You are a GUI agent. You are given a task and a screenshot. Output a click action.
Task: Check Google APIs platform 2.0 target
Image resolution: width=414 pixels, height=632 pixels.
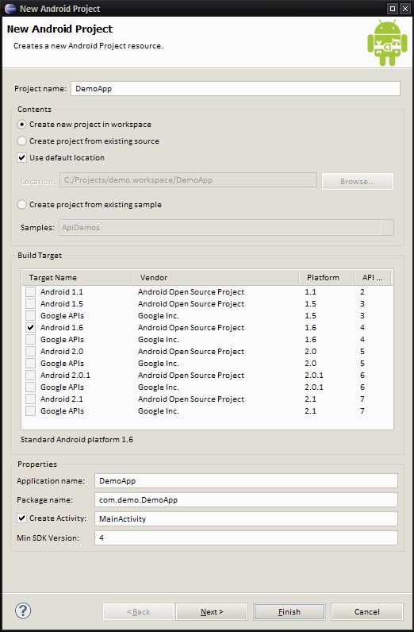tap(30, 363)
